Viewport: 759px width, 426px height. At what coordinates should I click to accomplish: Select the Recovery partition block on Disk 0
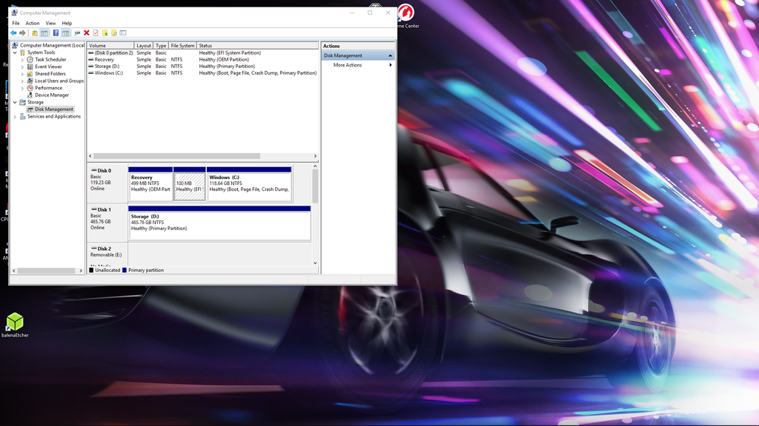(150, 183)
